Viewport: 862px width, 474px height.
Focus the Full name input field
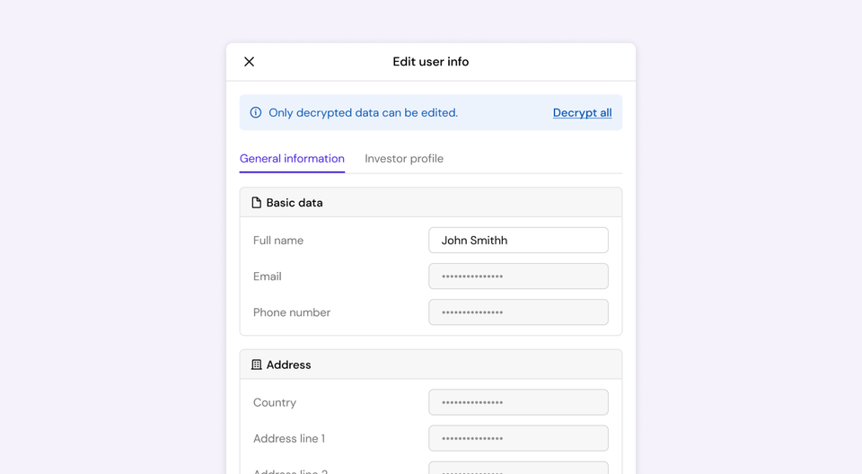tap(518, 241)
